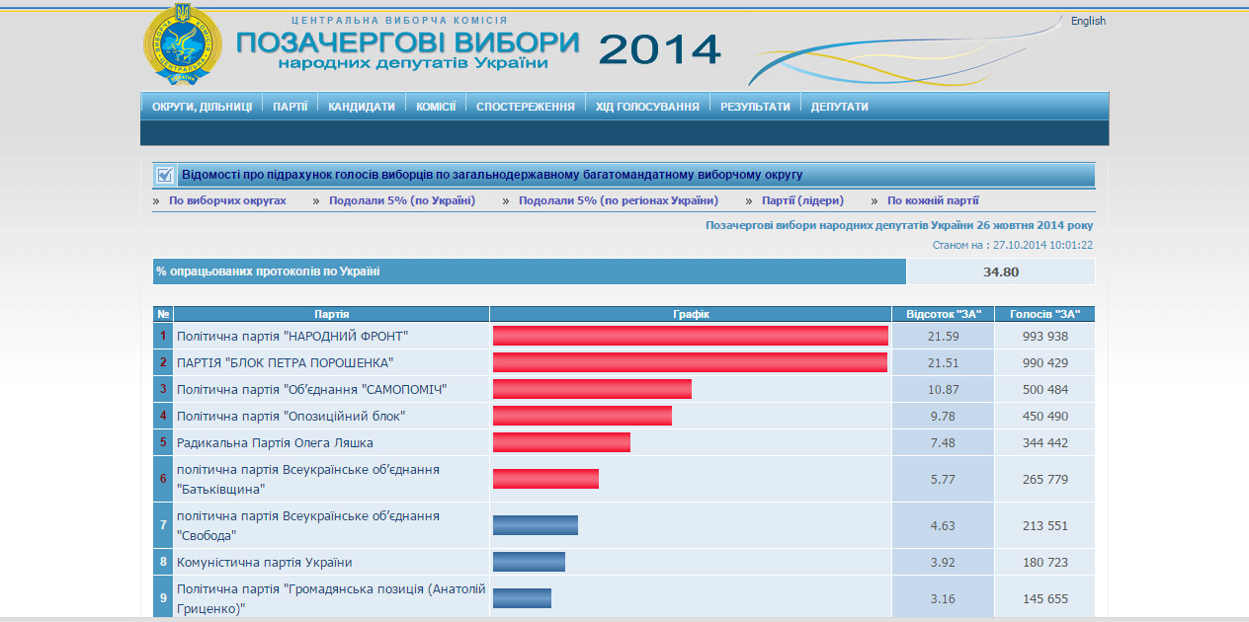Image resolution: width=1249 pixels, height=622 pixels.
Task: Click the red bar for "САМОПОМІЧ"
Action: [x=592, y=390]
